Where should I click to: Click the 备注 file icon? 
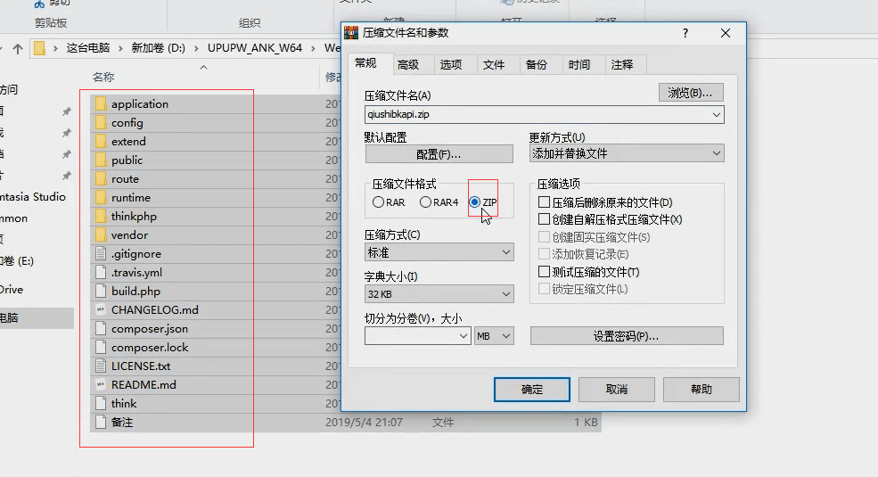click(x=101, y=422)
